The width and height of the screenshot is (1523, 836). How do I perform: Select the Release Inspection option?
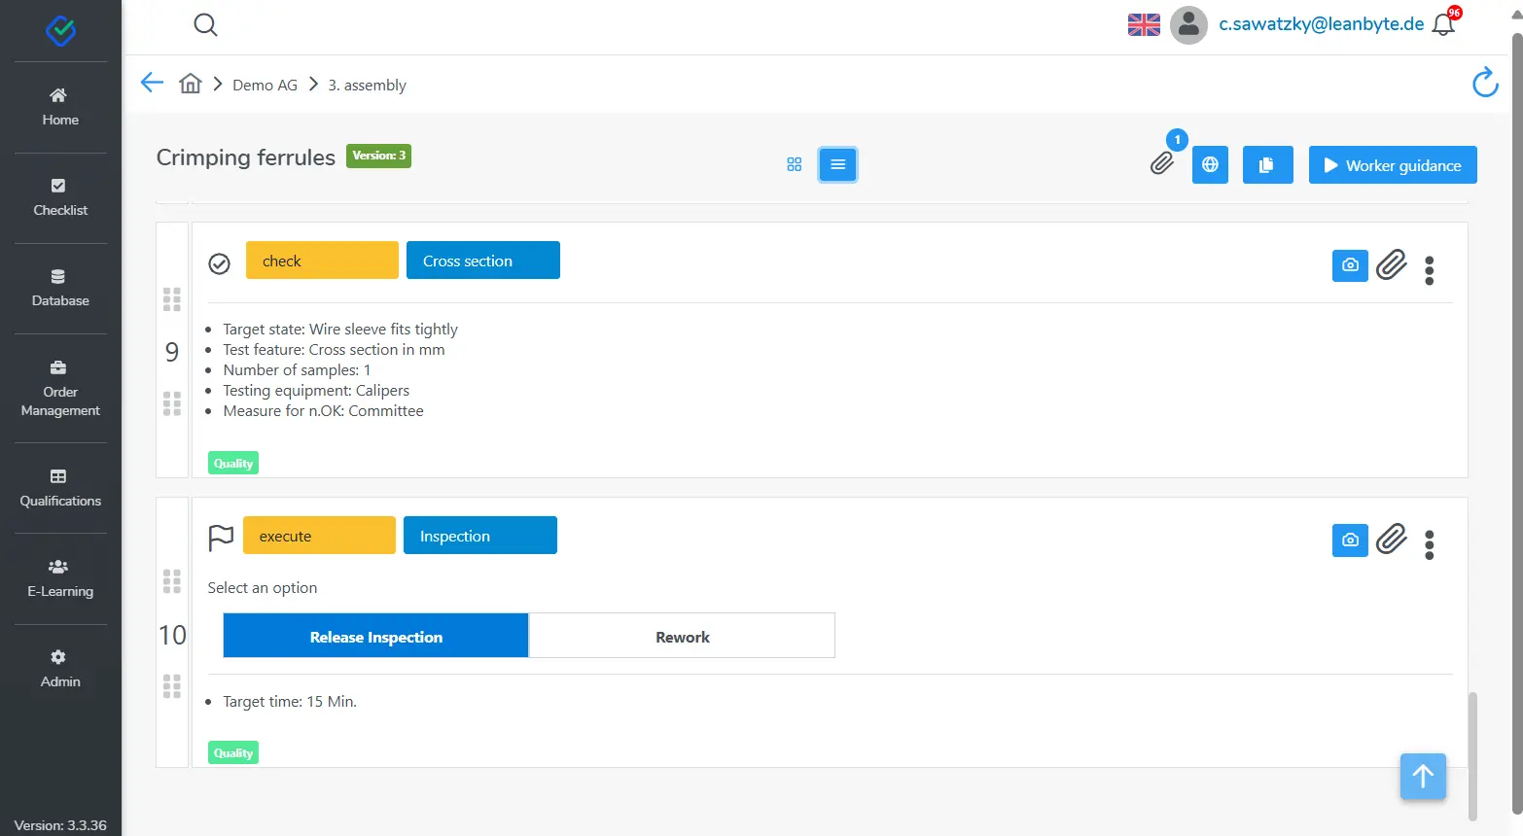pos(375,637)
